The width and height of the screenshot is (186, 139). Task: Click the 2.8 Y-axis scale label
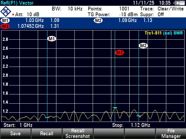click(5, 39)
